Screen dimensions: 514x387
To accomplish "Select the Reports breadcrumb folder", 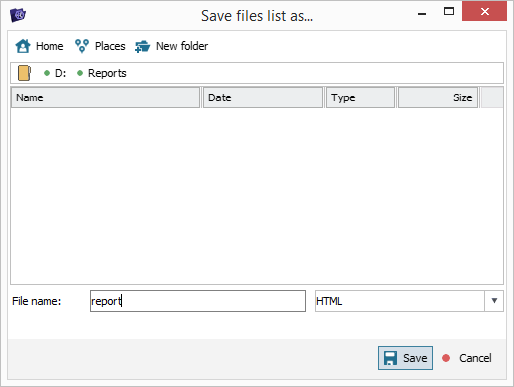I will [x=107, y=73].
